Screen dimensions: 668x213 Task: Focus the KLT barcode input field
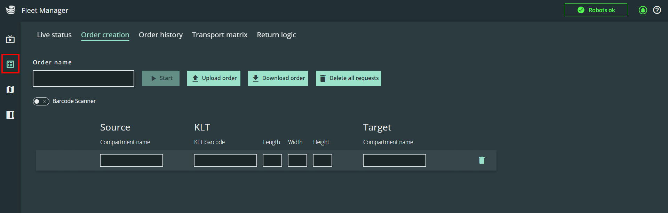pyautogui.click(x=225, y=160)
